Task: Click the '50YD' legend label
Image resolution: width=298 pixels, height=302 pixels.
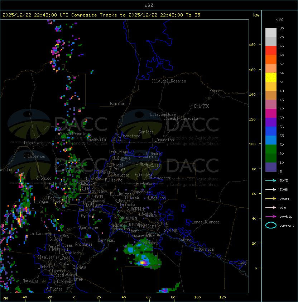Action: (284, 180)
